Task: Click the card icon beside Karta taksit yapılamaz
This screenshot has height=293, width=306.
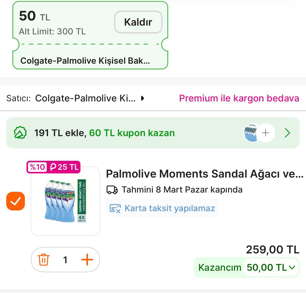Action: 115,208
